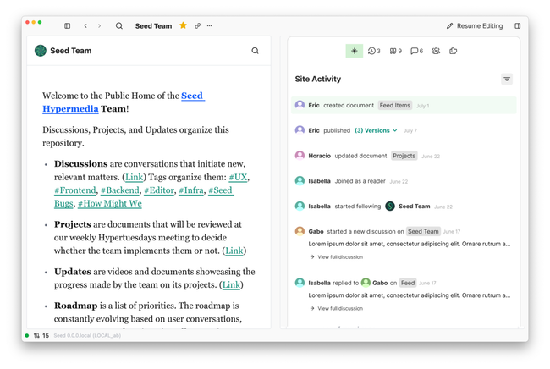Open the Site Activity filter
The width and height of the screenshot is (550, 369).
click(507, 80)
